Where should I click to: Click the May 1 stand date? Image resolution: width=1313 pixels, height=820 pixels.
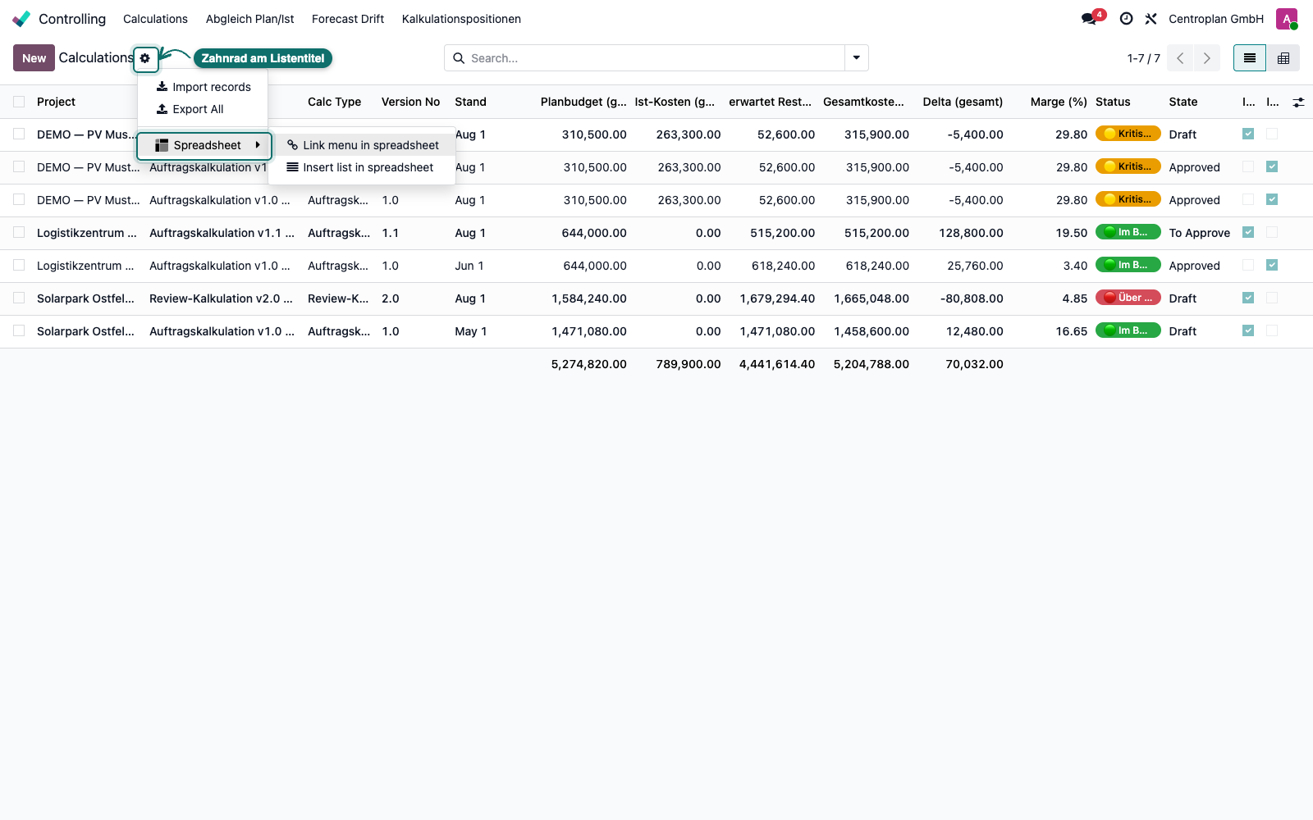click(x=471, y=331)
